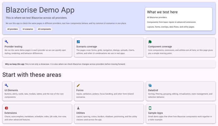The height and width of the screenshot is (126, 218).
Task: Open the Extensions area title
Action: (x=11, y=113)
